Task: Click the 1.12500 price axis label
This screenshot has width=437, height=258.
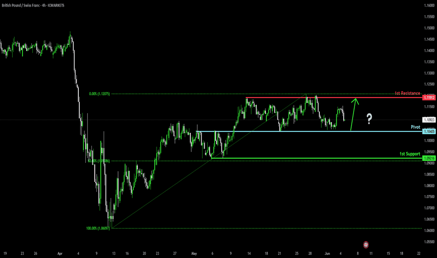Action: 429,84
